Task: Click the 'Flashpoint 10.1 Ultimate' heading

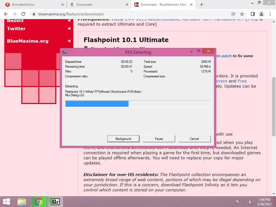Action: (126, 40)
